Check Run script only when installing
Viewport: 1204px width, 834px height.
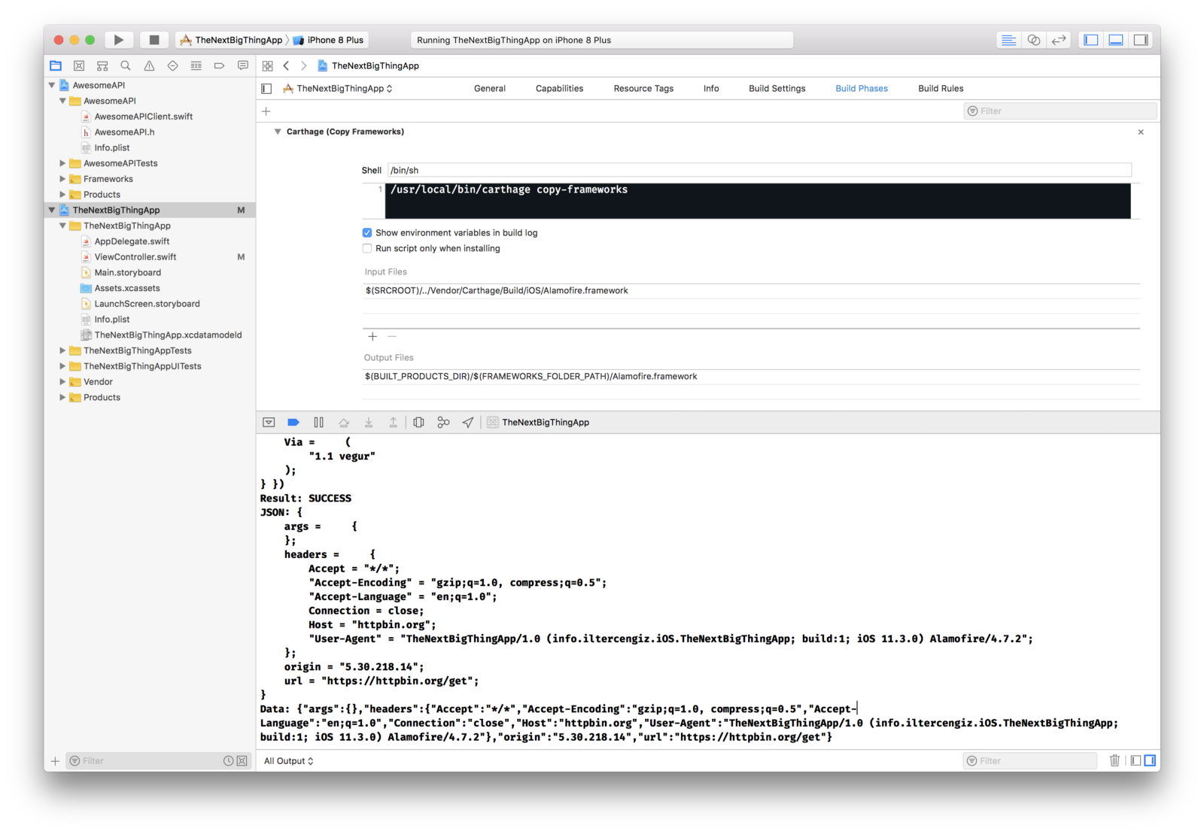pos(367,248)
